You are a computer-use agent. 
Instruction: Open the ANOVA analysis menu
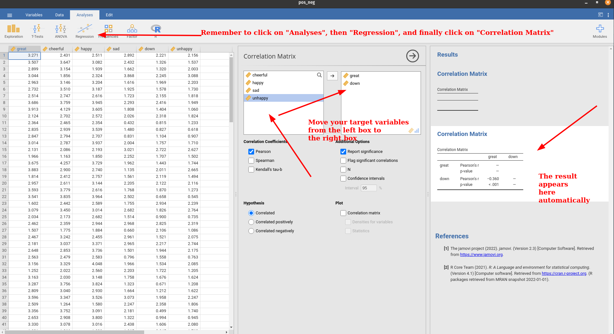(x=61, y=31)
